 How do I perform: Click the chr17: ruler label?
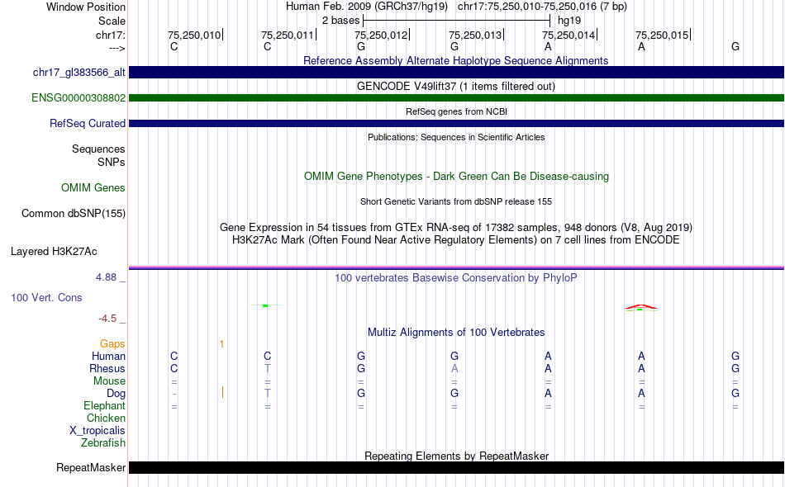pyautogui.click(x=110, y=35)
